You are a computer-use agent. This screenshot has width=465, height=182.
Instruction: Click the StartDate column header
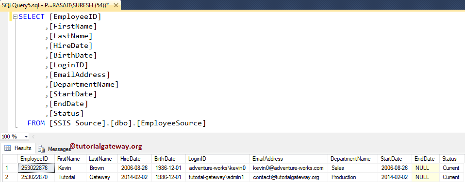click(395, 159)
